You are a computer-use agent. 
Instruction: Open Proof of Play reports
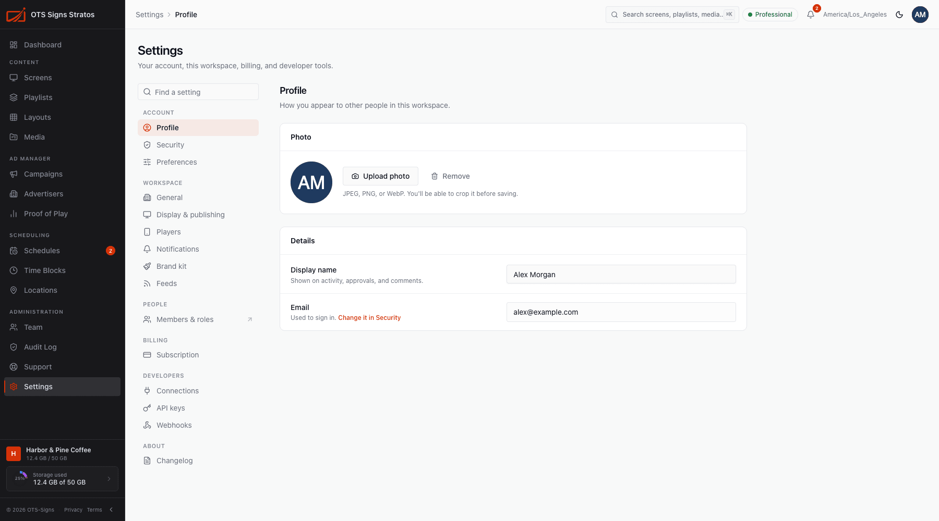click(62, 214)
